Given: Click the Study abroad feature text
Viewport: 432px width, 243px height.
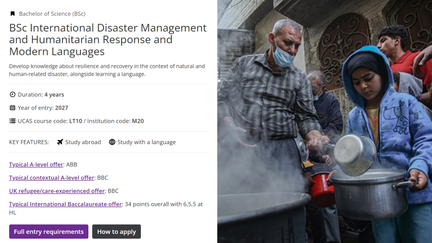Looking at the screenshot, I should [x=83, y=142].
